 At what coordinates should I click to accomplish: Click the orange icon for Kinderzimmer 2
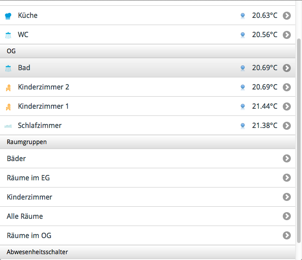tap(9, 88)
